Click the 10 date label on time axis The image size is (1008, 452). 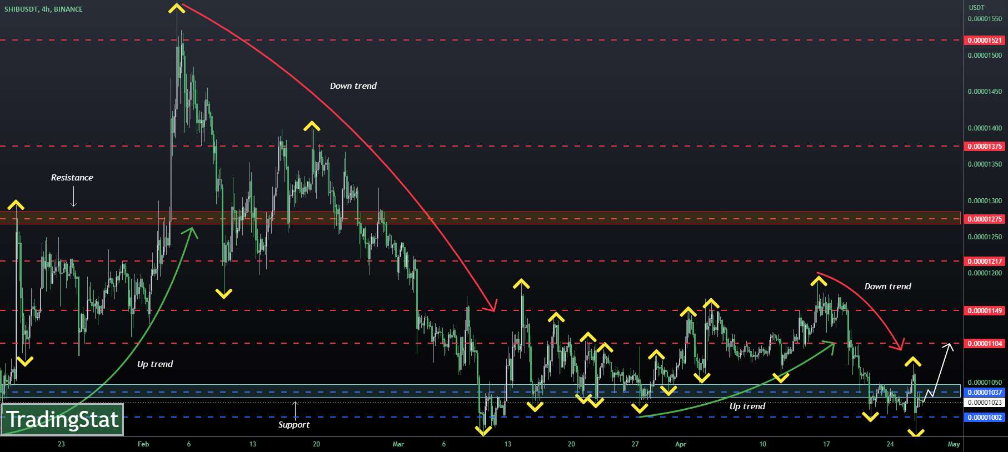click(762, 444)
